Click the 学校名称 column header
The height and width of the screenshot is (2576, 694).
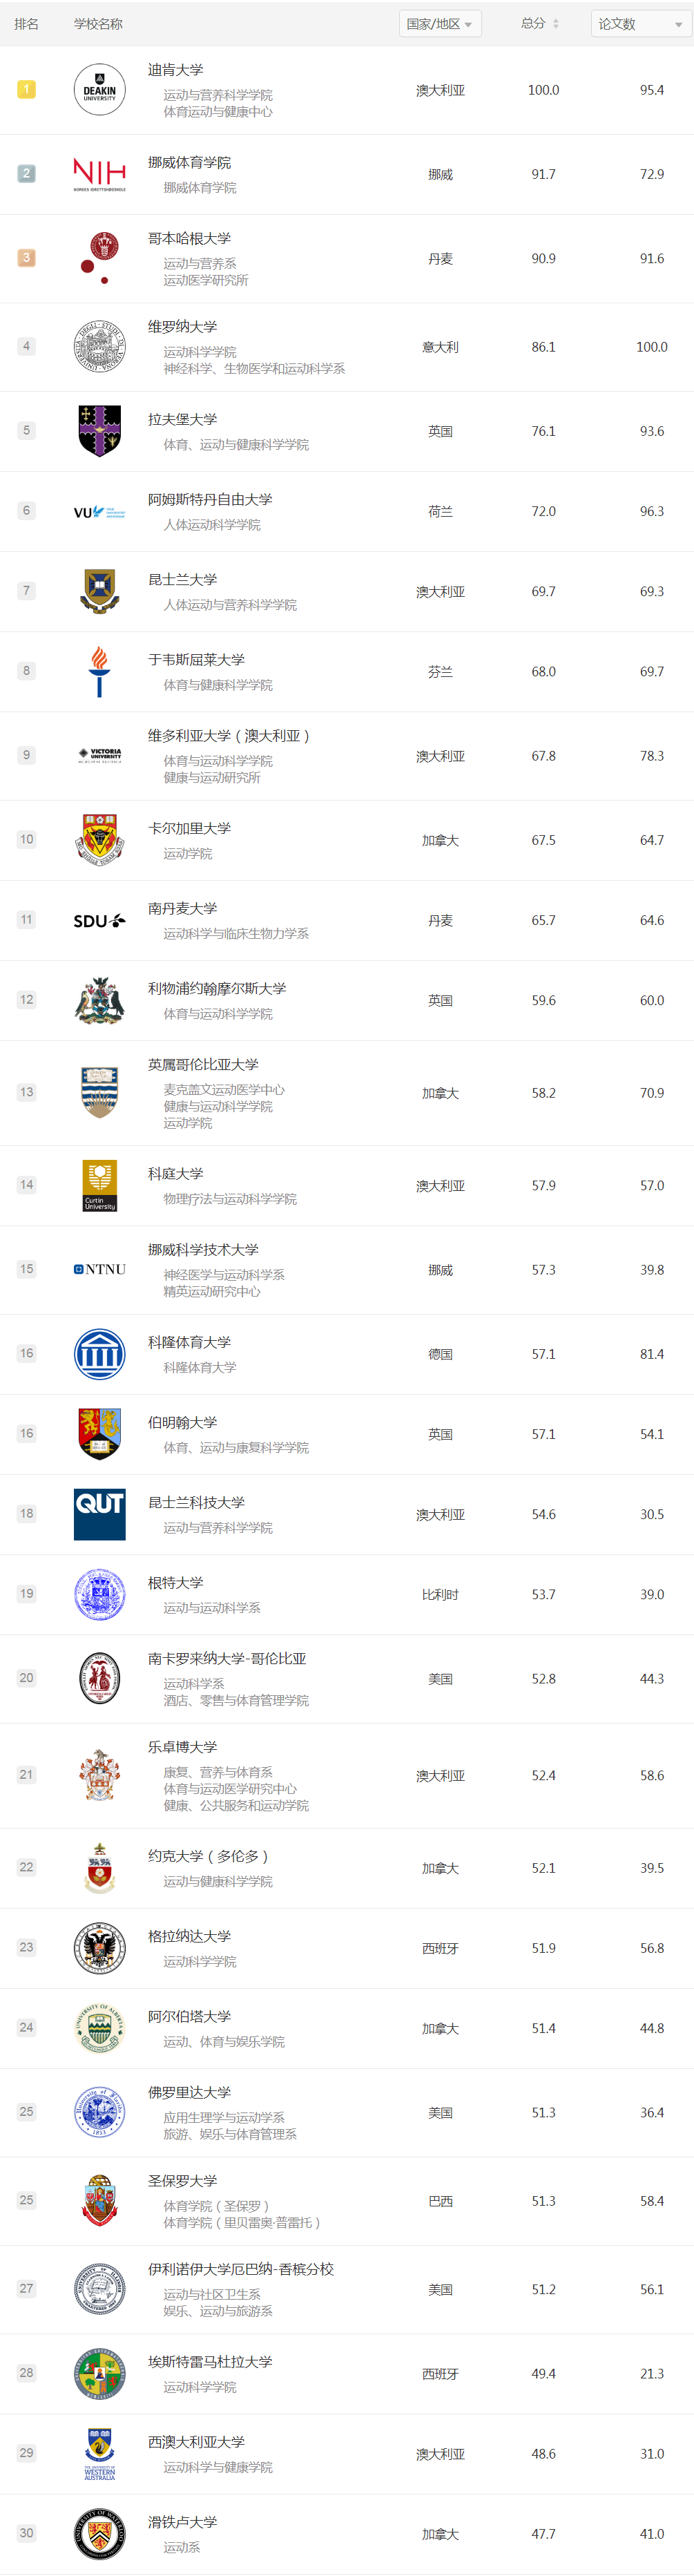(x=98, y=24)
